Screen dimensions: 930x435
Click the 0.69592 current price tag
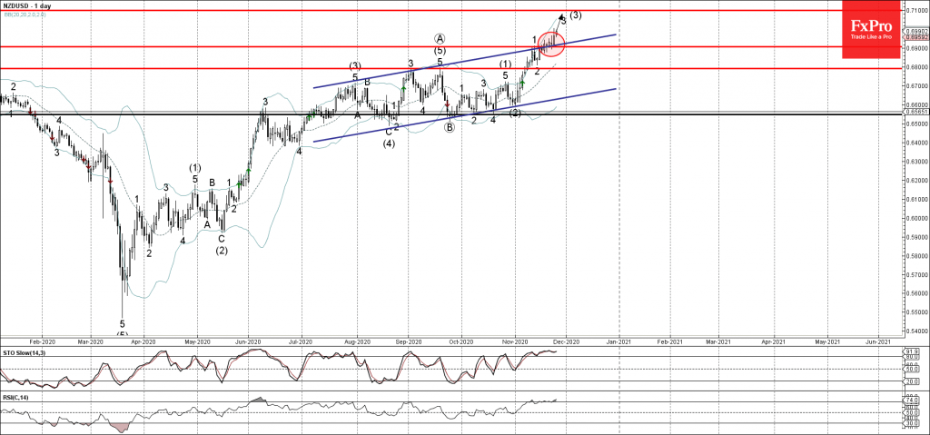915,38
